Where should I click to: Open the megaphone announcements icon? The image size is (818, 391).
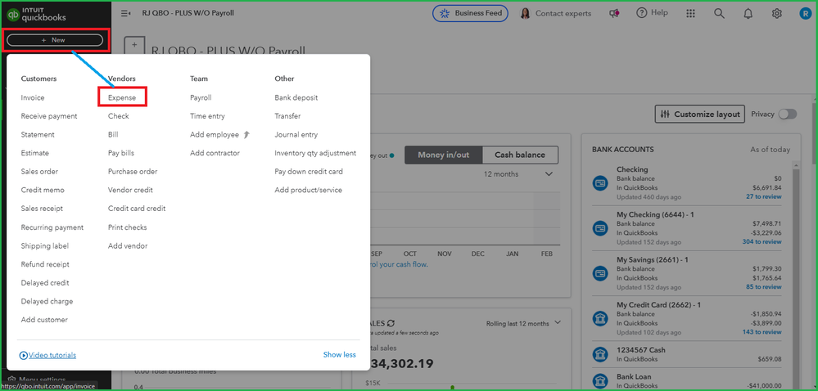tap(614, 14)
